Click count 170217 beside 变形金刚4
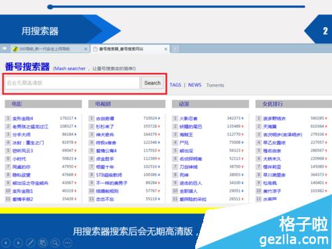Screen dimensions: 332x249 [x=66, y=119]
